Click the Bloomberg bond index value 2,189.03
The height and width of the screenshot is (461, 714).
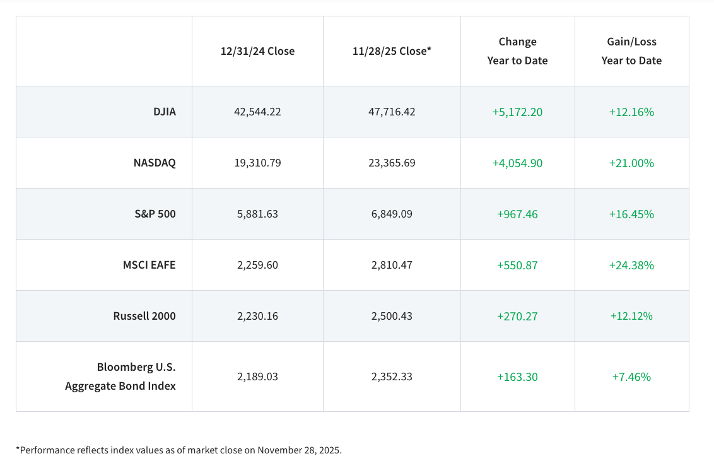pos(257,376)
